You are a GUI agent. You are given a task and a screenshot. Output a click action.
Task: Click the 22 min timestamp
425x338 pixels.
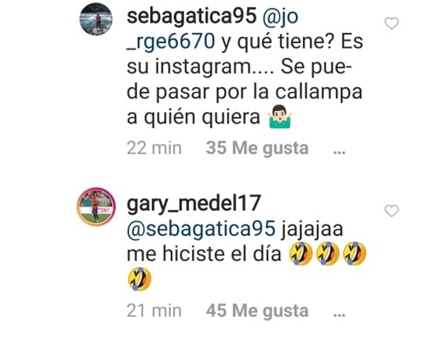tap(154, 148)
